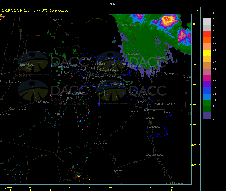Click the Morados location label
The height and width of the screenshot is (191, 226).
coord(29,144)
